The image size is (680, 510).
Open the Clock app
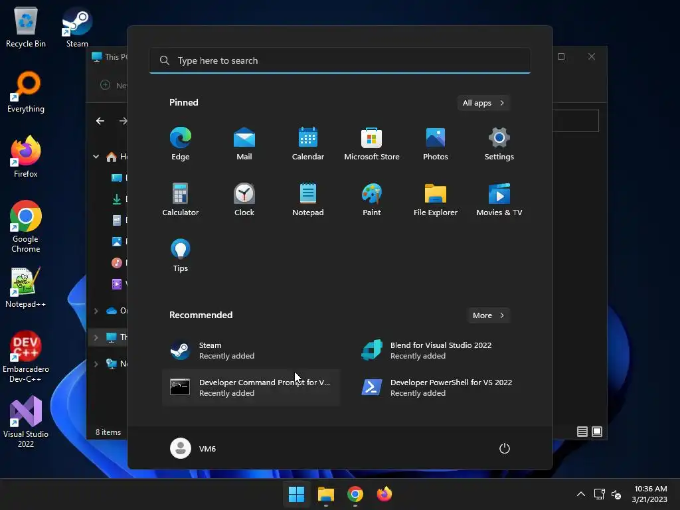tap(244, 199)
